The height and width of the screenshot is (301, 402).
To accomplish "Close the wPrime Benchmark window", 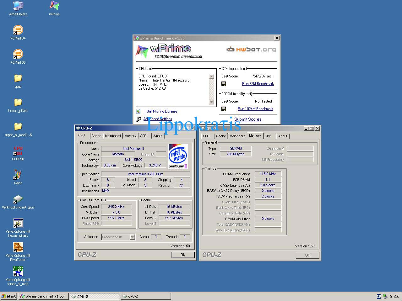I will (277, 38).
